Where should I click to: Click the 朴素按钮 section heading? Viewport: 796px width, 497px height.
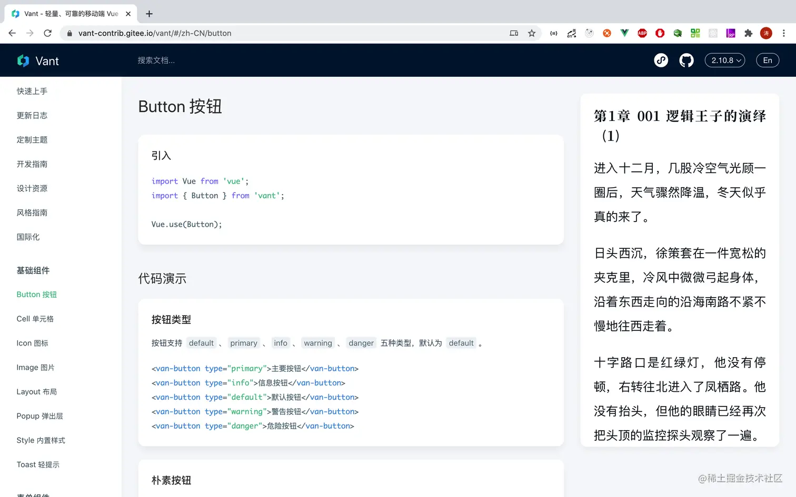click(171, 480)
